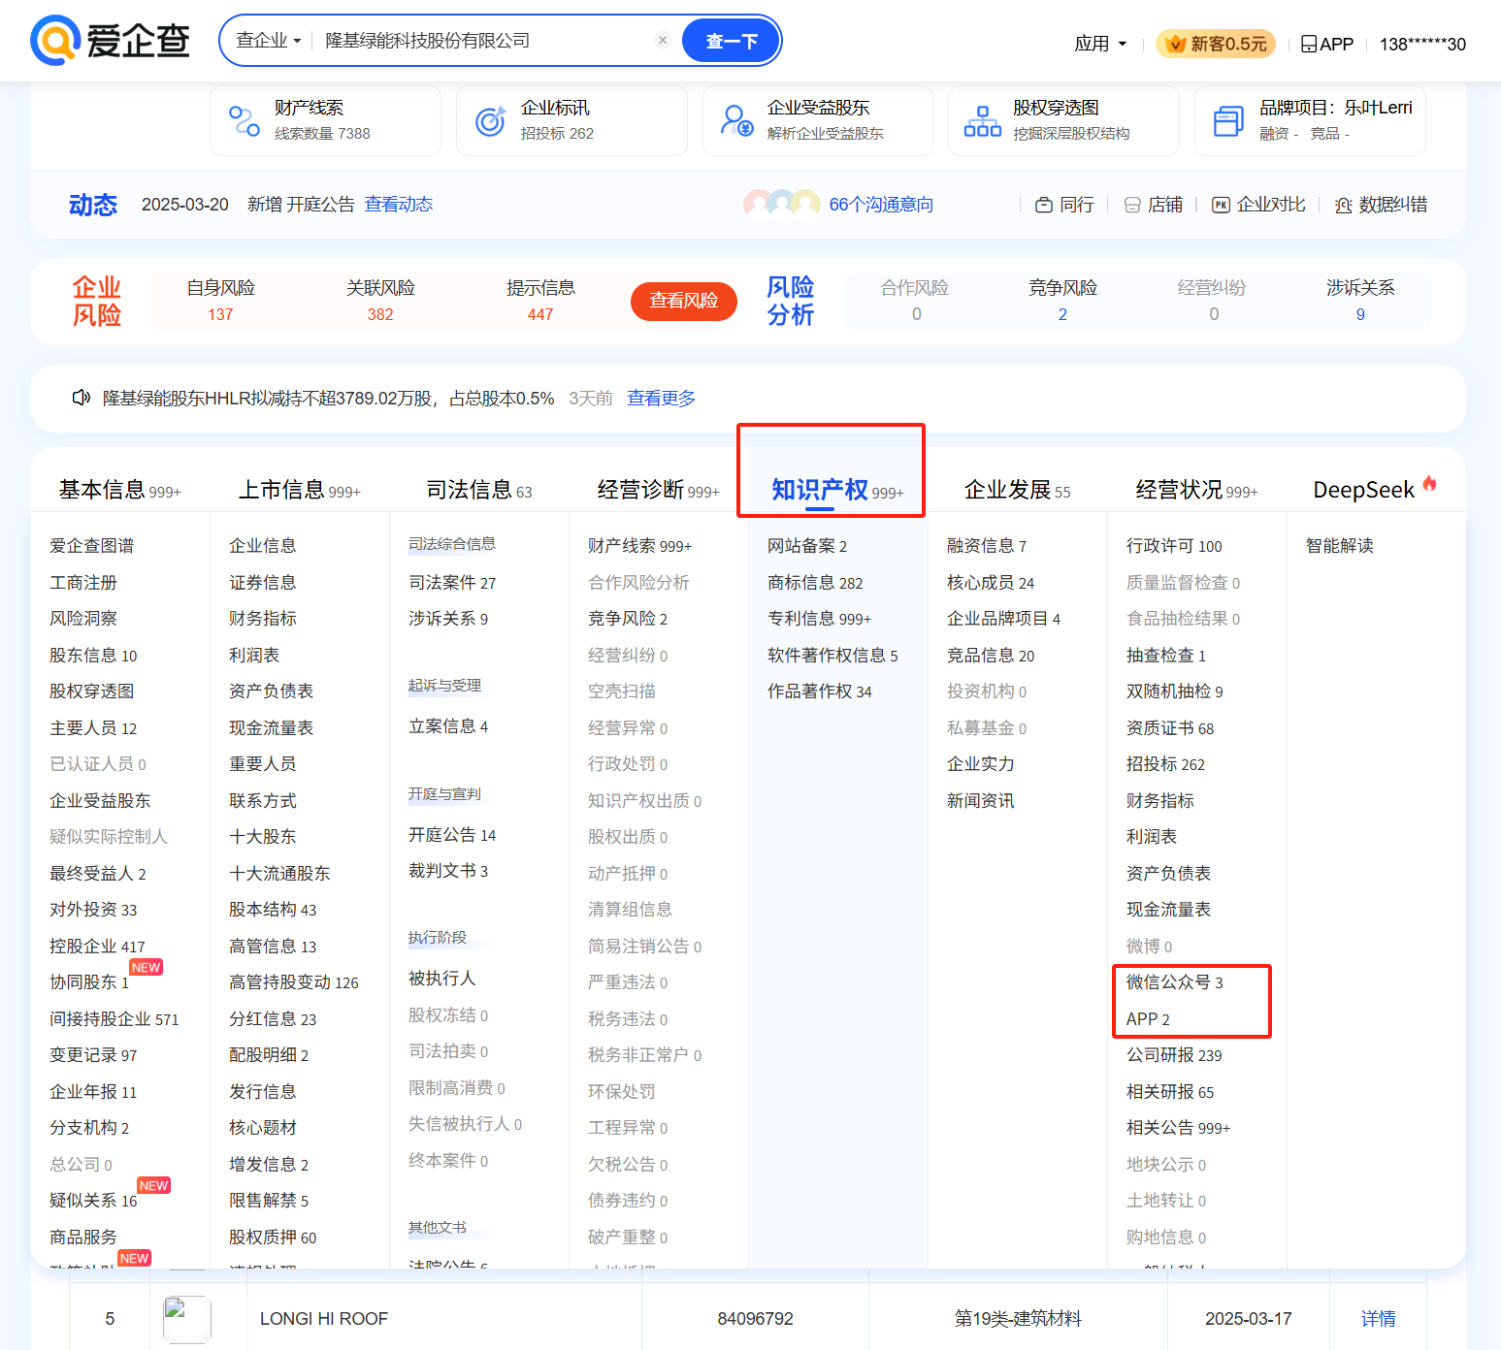Screen dimensions: 1501x1350
Task: Open 微信公众号 3 menu item
Action: 1174,982
